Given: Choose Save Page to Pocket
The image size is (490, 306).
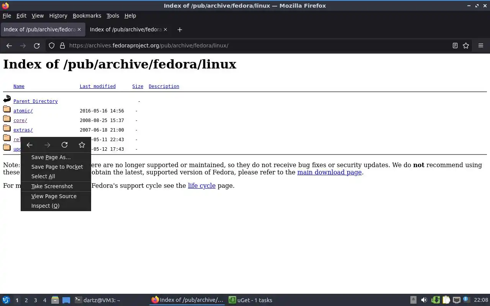Looking at the screenshot, I should (56, 167).
